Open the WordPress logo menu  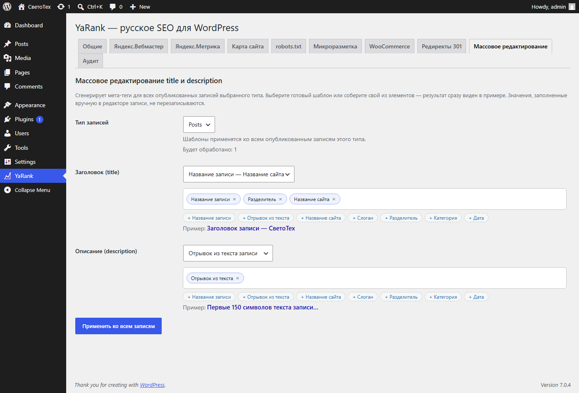7,7
